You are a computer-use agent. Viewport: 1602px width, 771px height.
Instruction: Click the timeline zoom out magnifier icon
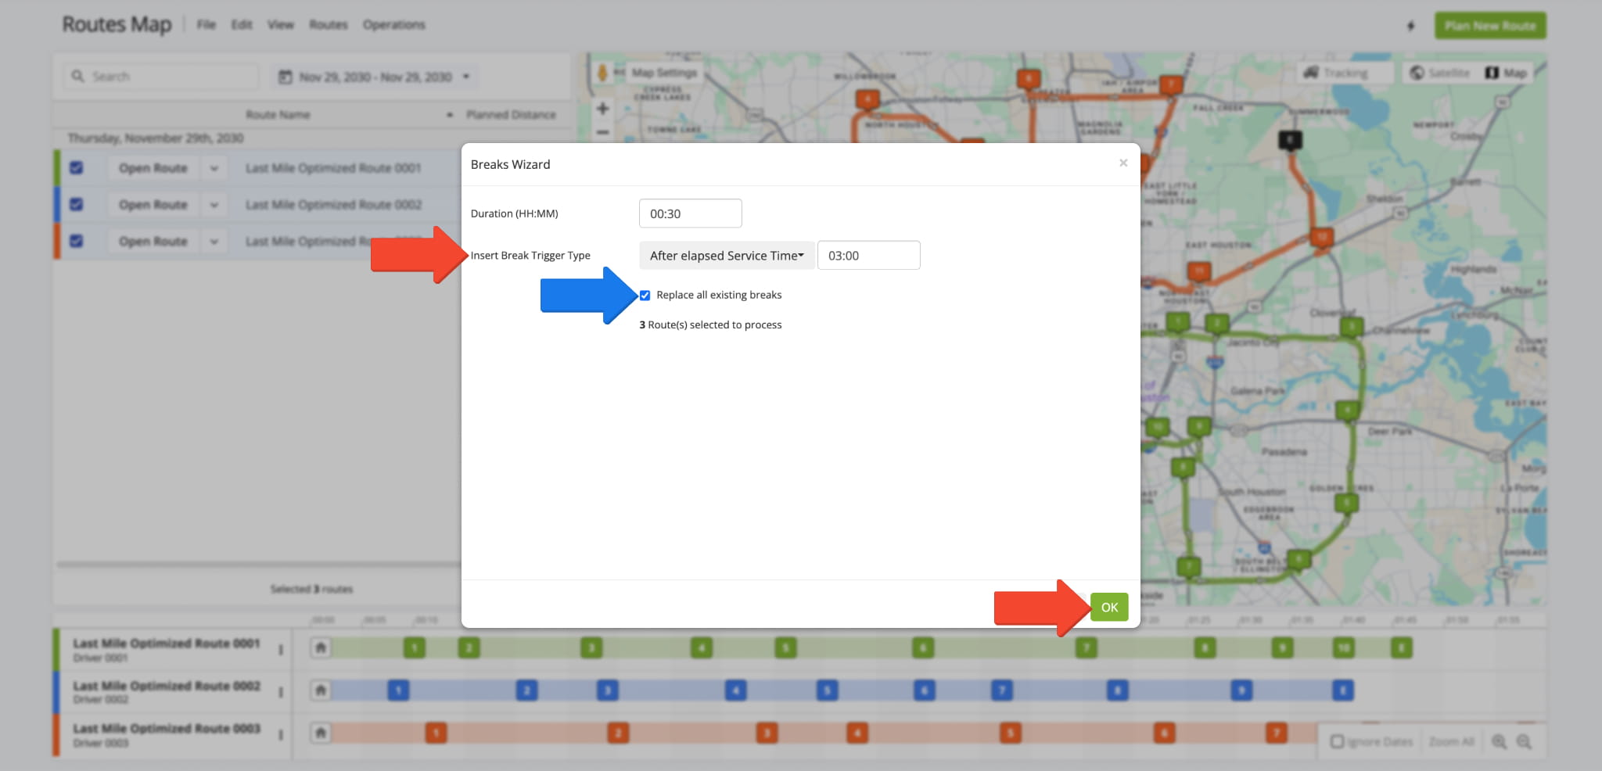pos(1524,741)
